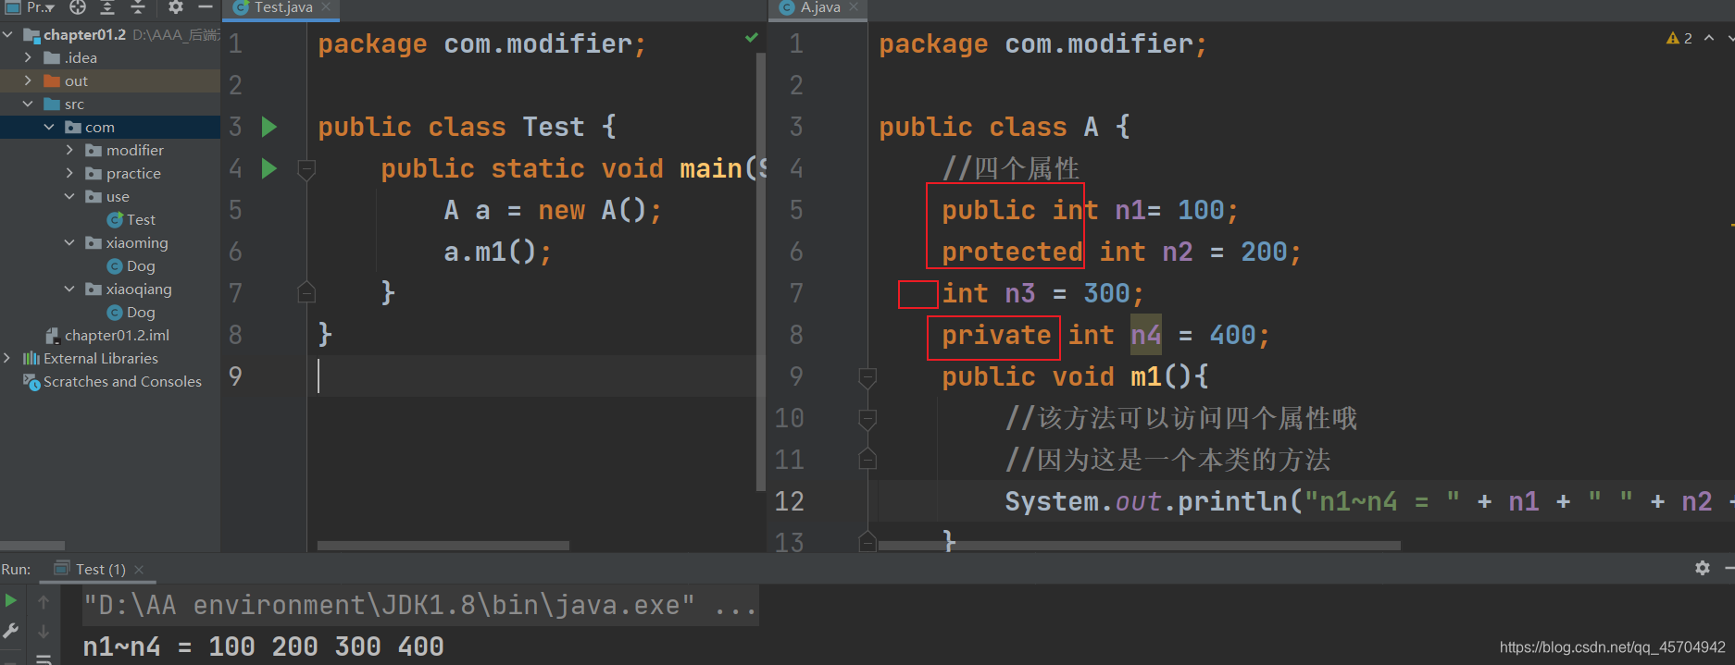
Task: Expand the modifier package
Action: [x=69, y=151]
